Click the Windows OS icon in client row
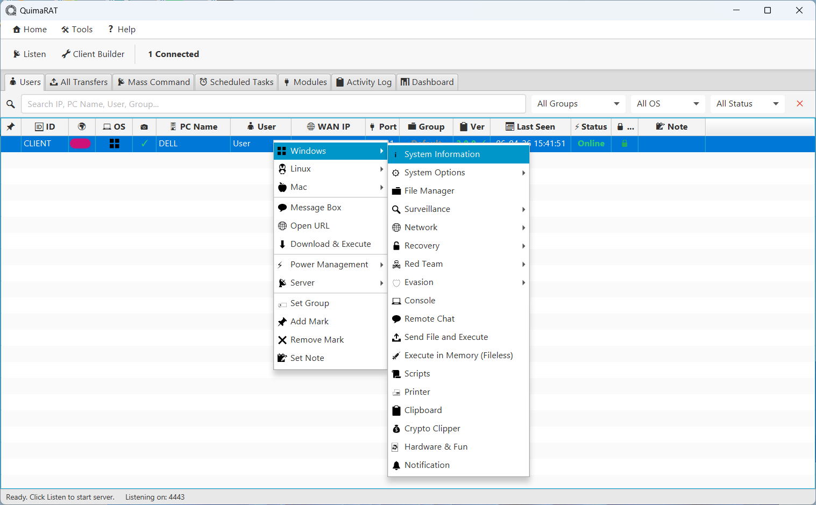Screen dimensions: 816x505 114,144
